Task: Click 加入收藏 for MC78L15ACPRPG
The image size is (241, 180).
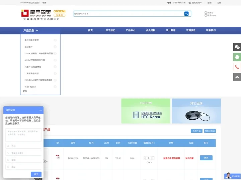Action: (x=189, y=158)
